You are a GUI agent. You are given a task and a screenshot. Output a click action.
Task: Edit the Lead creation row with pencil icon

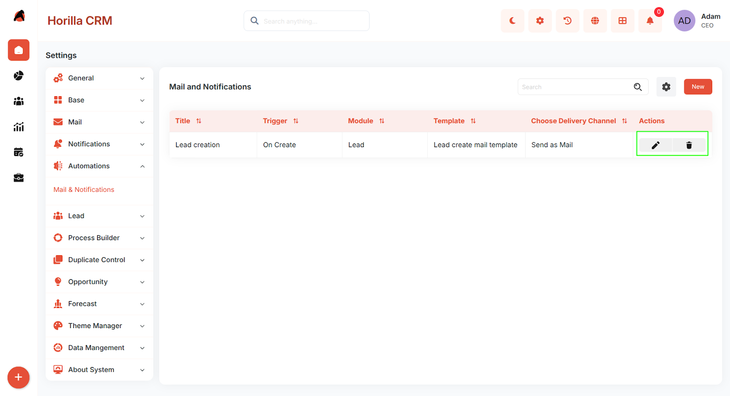click(656, 145)
